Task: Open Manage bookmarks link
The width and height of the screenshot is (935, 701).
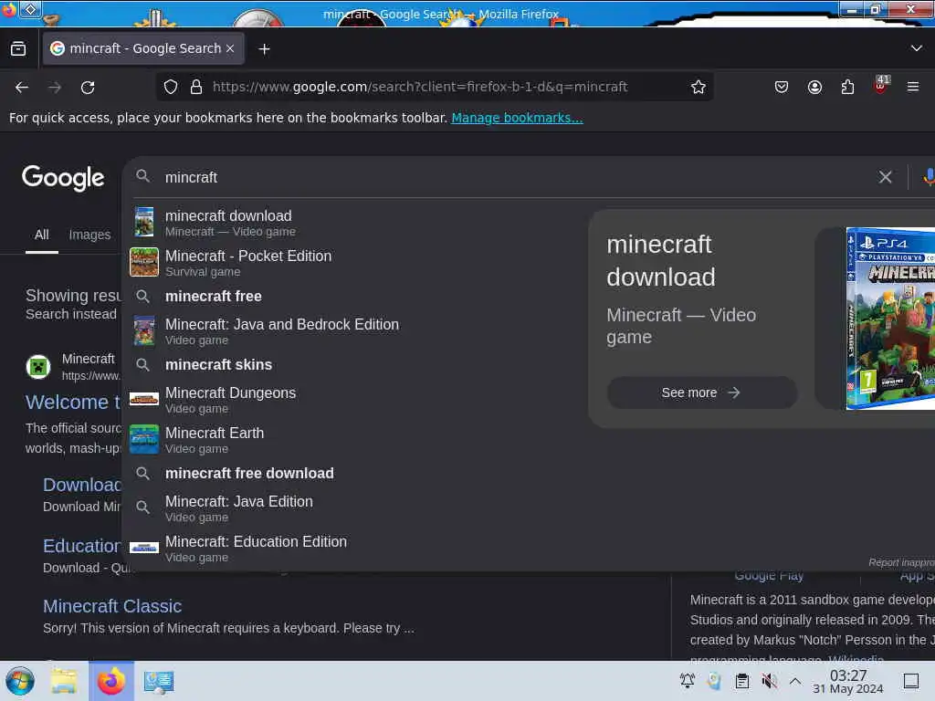Action: (517, 118)
